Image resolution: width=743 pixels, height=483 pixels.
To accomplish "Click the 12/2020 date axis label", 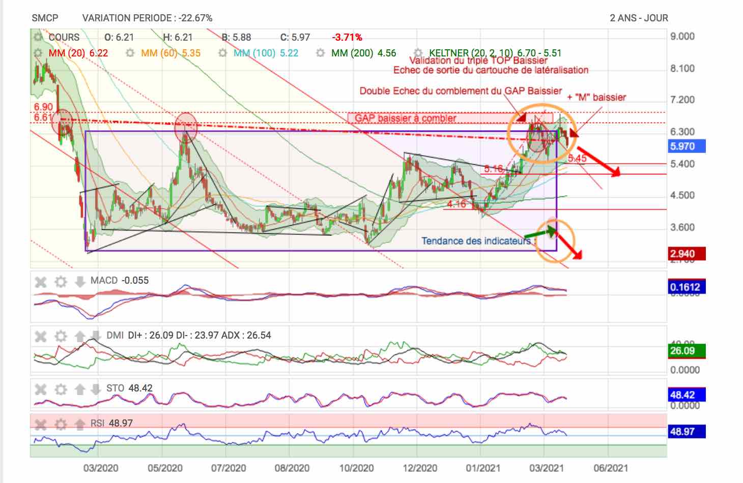I will pos(419,468).
